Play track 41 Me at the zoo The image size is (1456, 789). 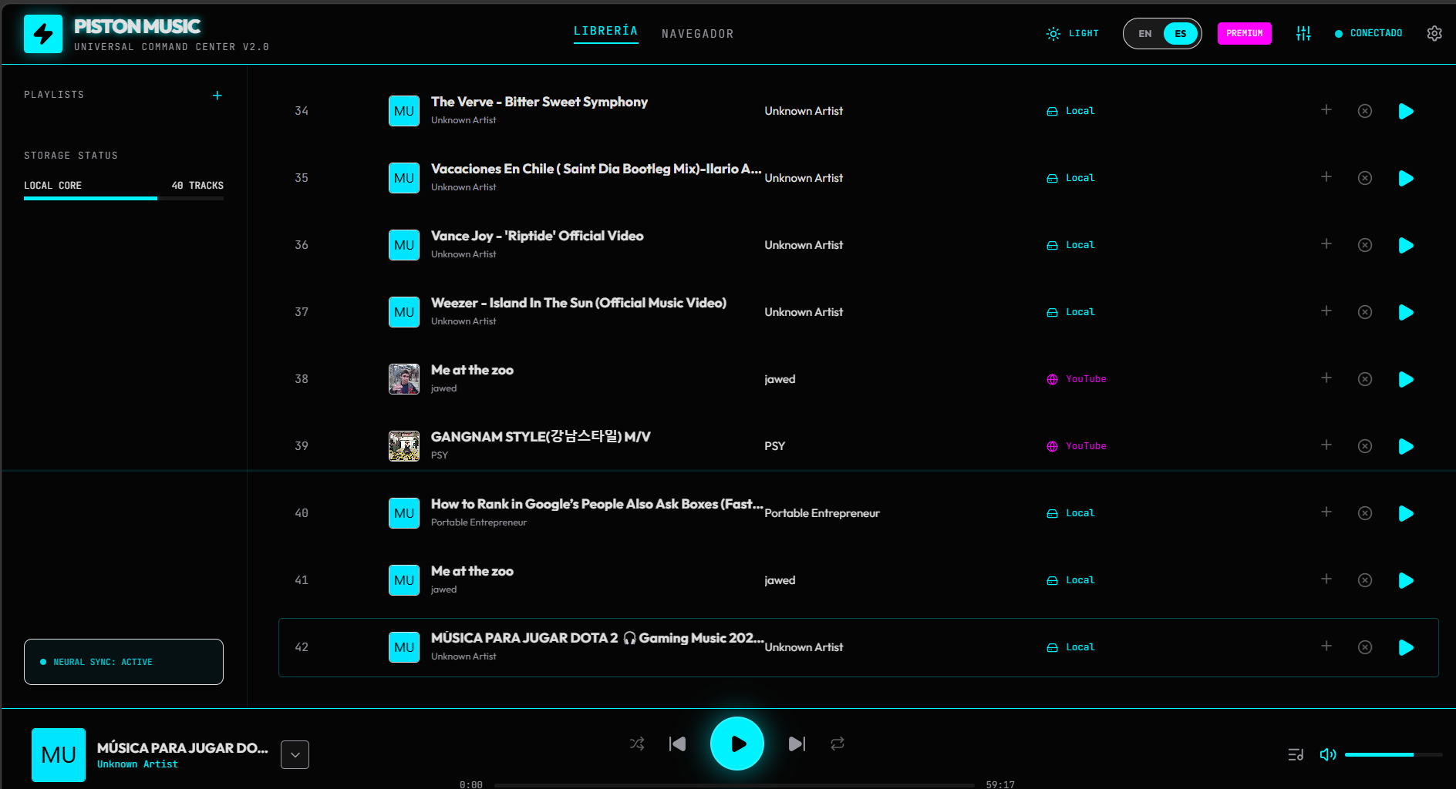[x=1406, y=580]
